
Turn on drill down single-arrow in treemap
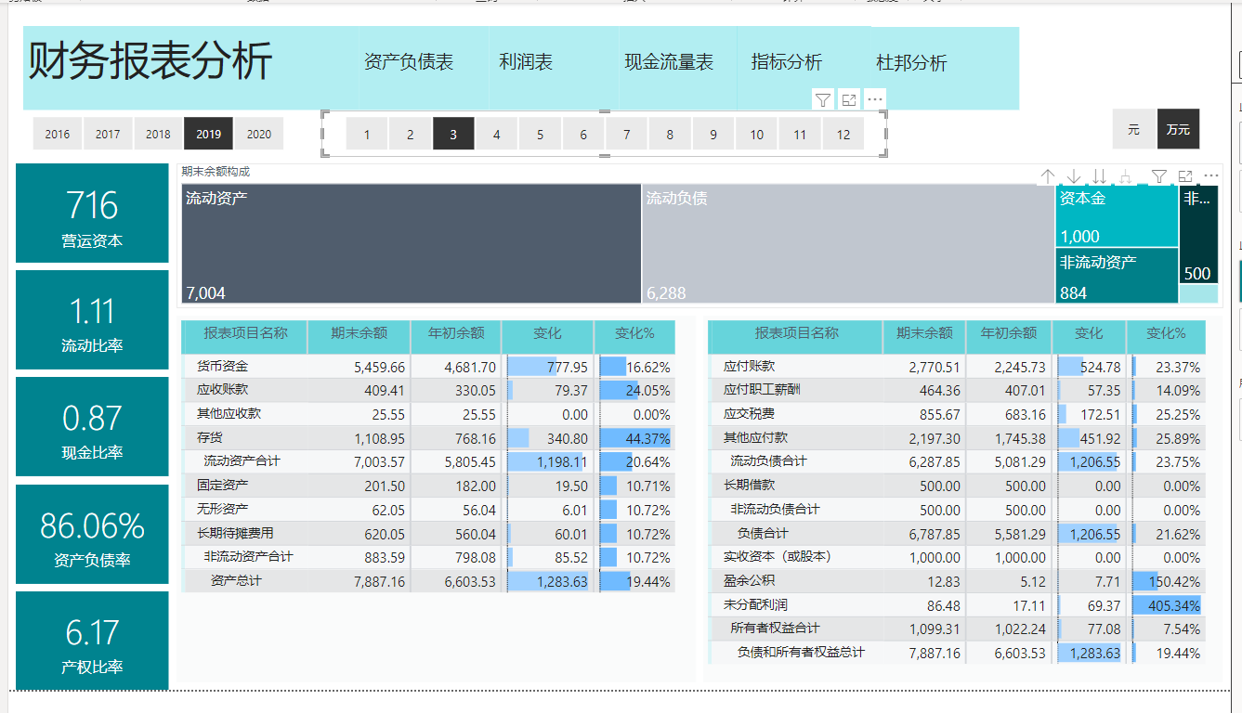click(1074, 176)
